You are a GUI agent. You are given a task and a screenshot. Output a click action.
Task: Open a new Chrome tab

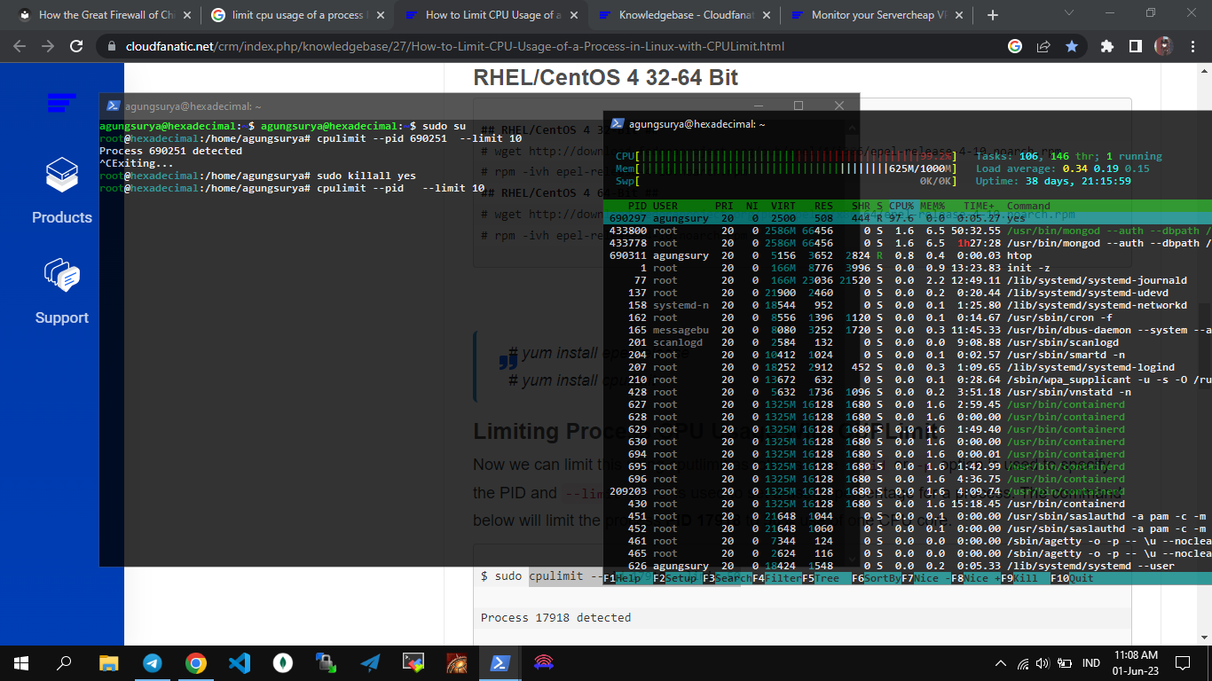[992, 15]
